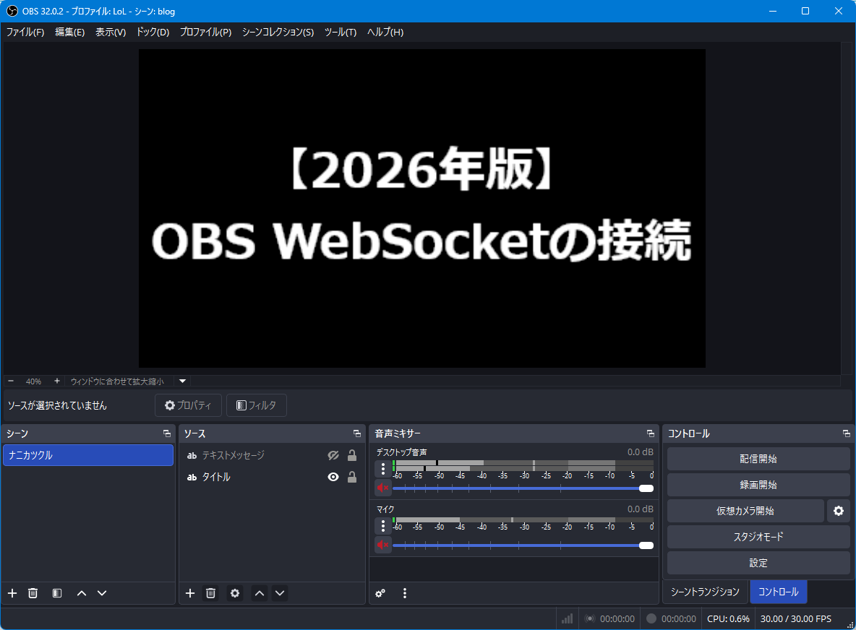Open audio mixer three-dot menu at bottom

click(405, 593)
